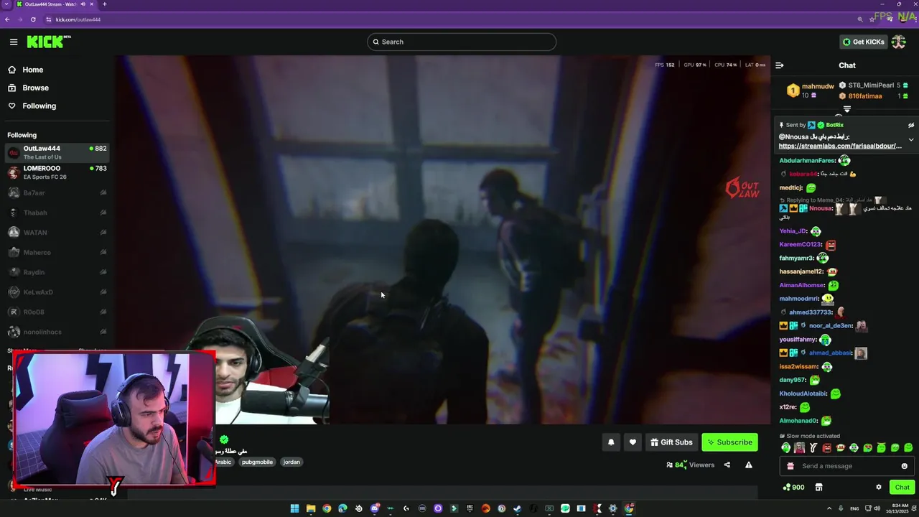Open Epic Games from taskbar
The image size is (919, 517).
tap(470, 508)
